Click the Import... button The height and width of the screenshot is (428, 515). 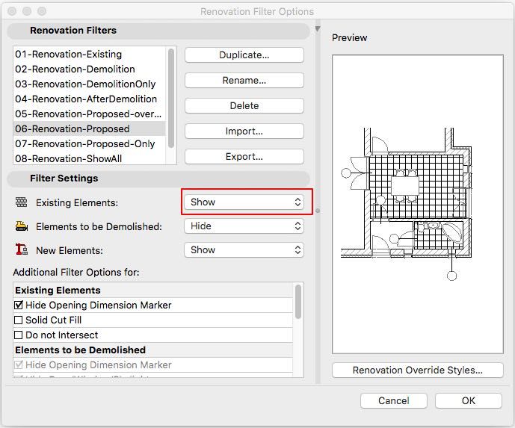click(244, 131)
